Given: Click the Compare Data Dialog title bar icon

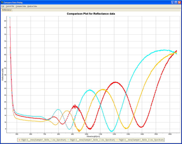Looking at the screenshot, I should tap(2, 3).
